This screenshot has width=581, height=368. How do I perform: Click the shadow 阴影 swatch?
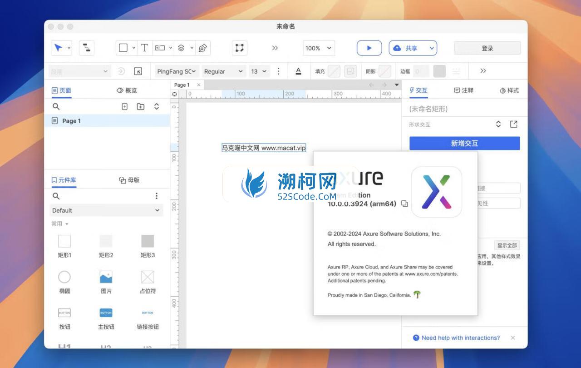tap(385, 71)
